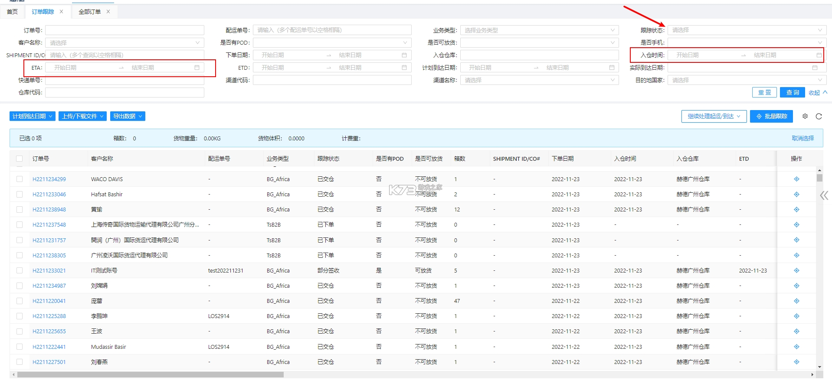Open the 是否有POD dropdown
This screenshot has width=832, height=380.
click(x=332, y=42)
